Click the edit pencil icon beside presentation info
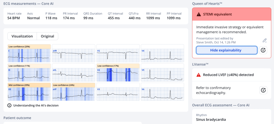 point(264,41)
